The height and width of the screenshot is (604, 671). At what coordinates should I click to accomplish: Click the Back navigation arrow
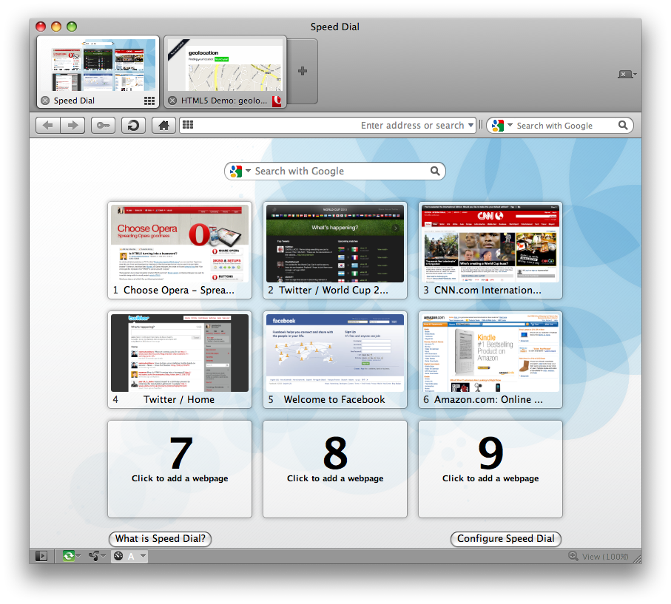[47, 125]
